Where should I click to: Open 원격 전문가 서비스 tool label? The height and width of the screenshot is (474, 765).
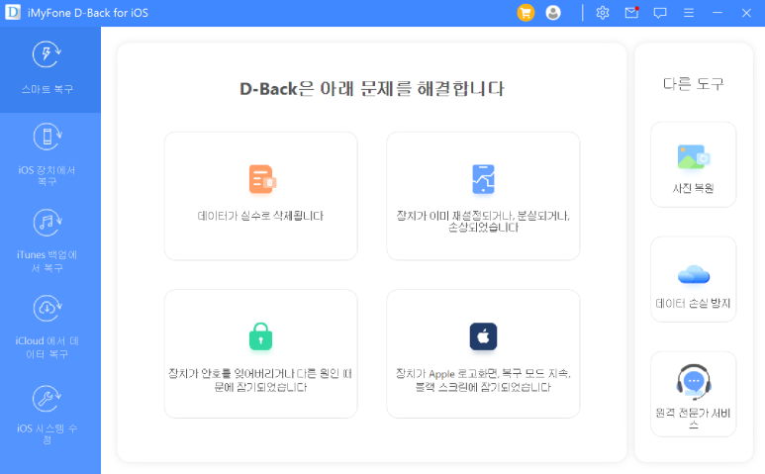tap(694, 419)
